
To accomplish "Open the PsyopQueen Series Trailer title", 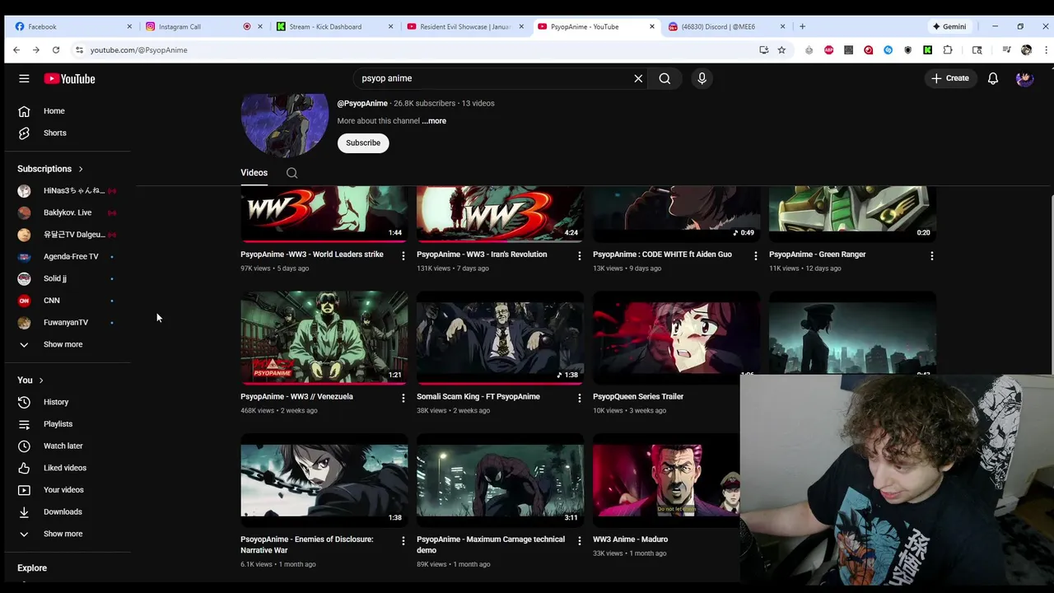I will [x=638, y=397].
